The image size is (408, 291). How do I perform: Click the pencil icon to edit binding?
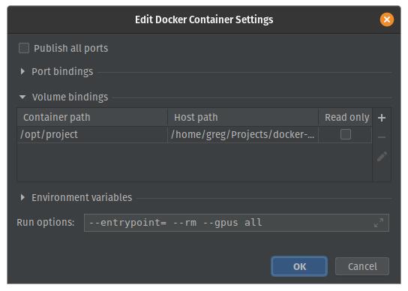382,157
